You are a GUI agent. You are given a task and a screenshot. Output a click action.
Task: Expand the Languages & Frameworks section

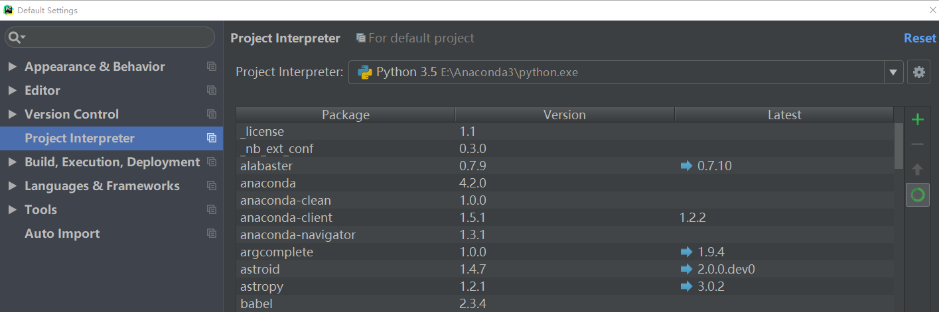click(12, 185)
